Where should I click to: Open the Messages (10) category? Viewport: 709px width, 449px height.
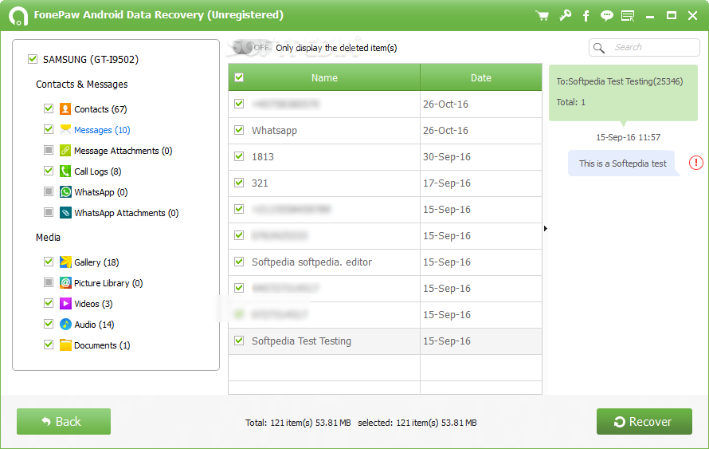click(102, 130)
